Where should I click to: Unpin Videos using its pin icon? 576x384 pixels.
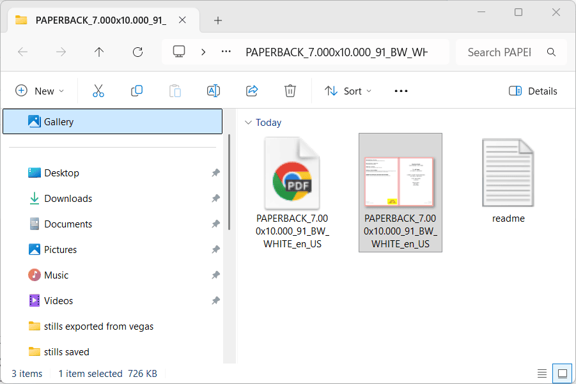click(215, 301)
